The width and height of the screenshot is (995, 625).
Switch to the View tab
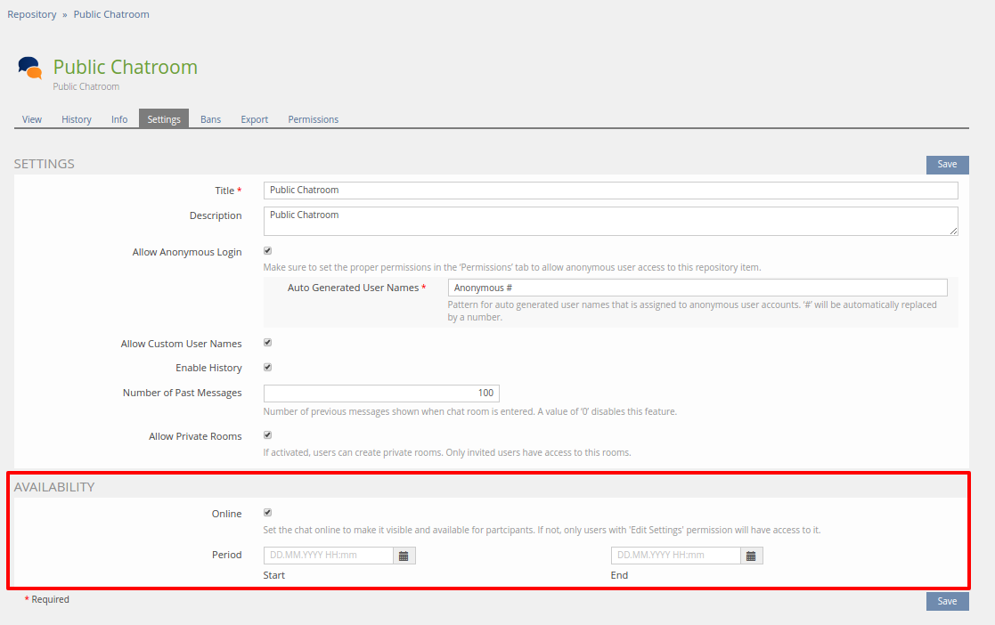tap(32, 119)
